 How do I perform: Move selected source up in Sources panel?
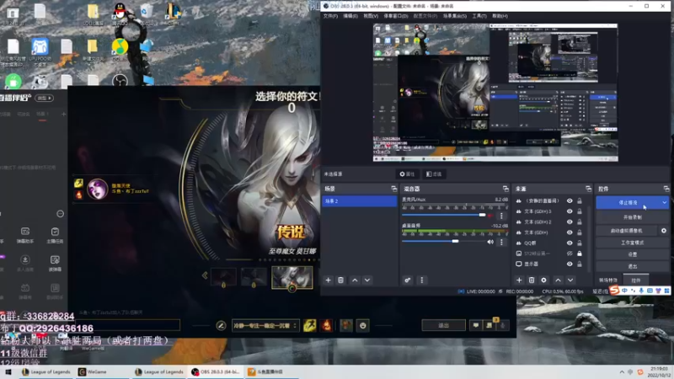pos(558,280)
